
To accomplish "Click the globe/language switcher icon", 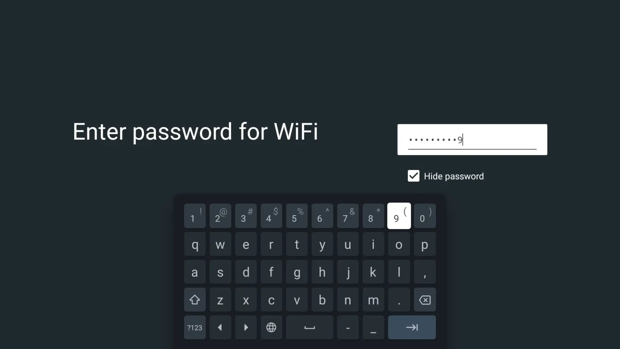I will 271,327.
